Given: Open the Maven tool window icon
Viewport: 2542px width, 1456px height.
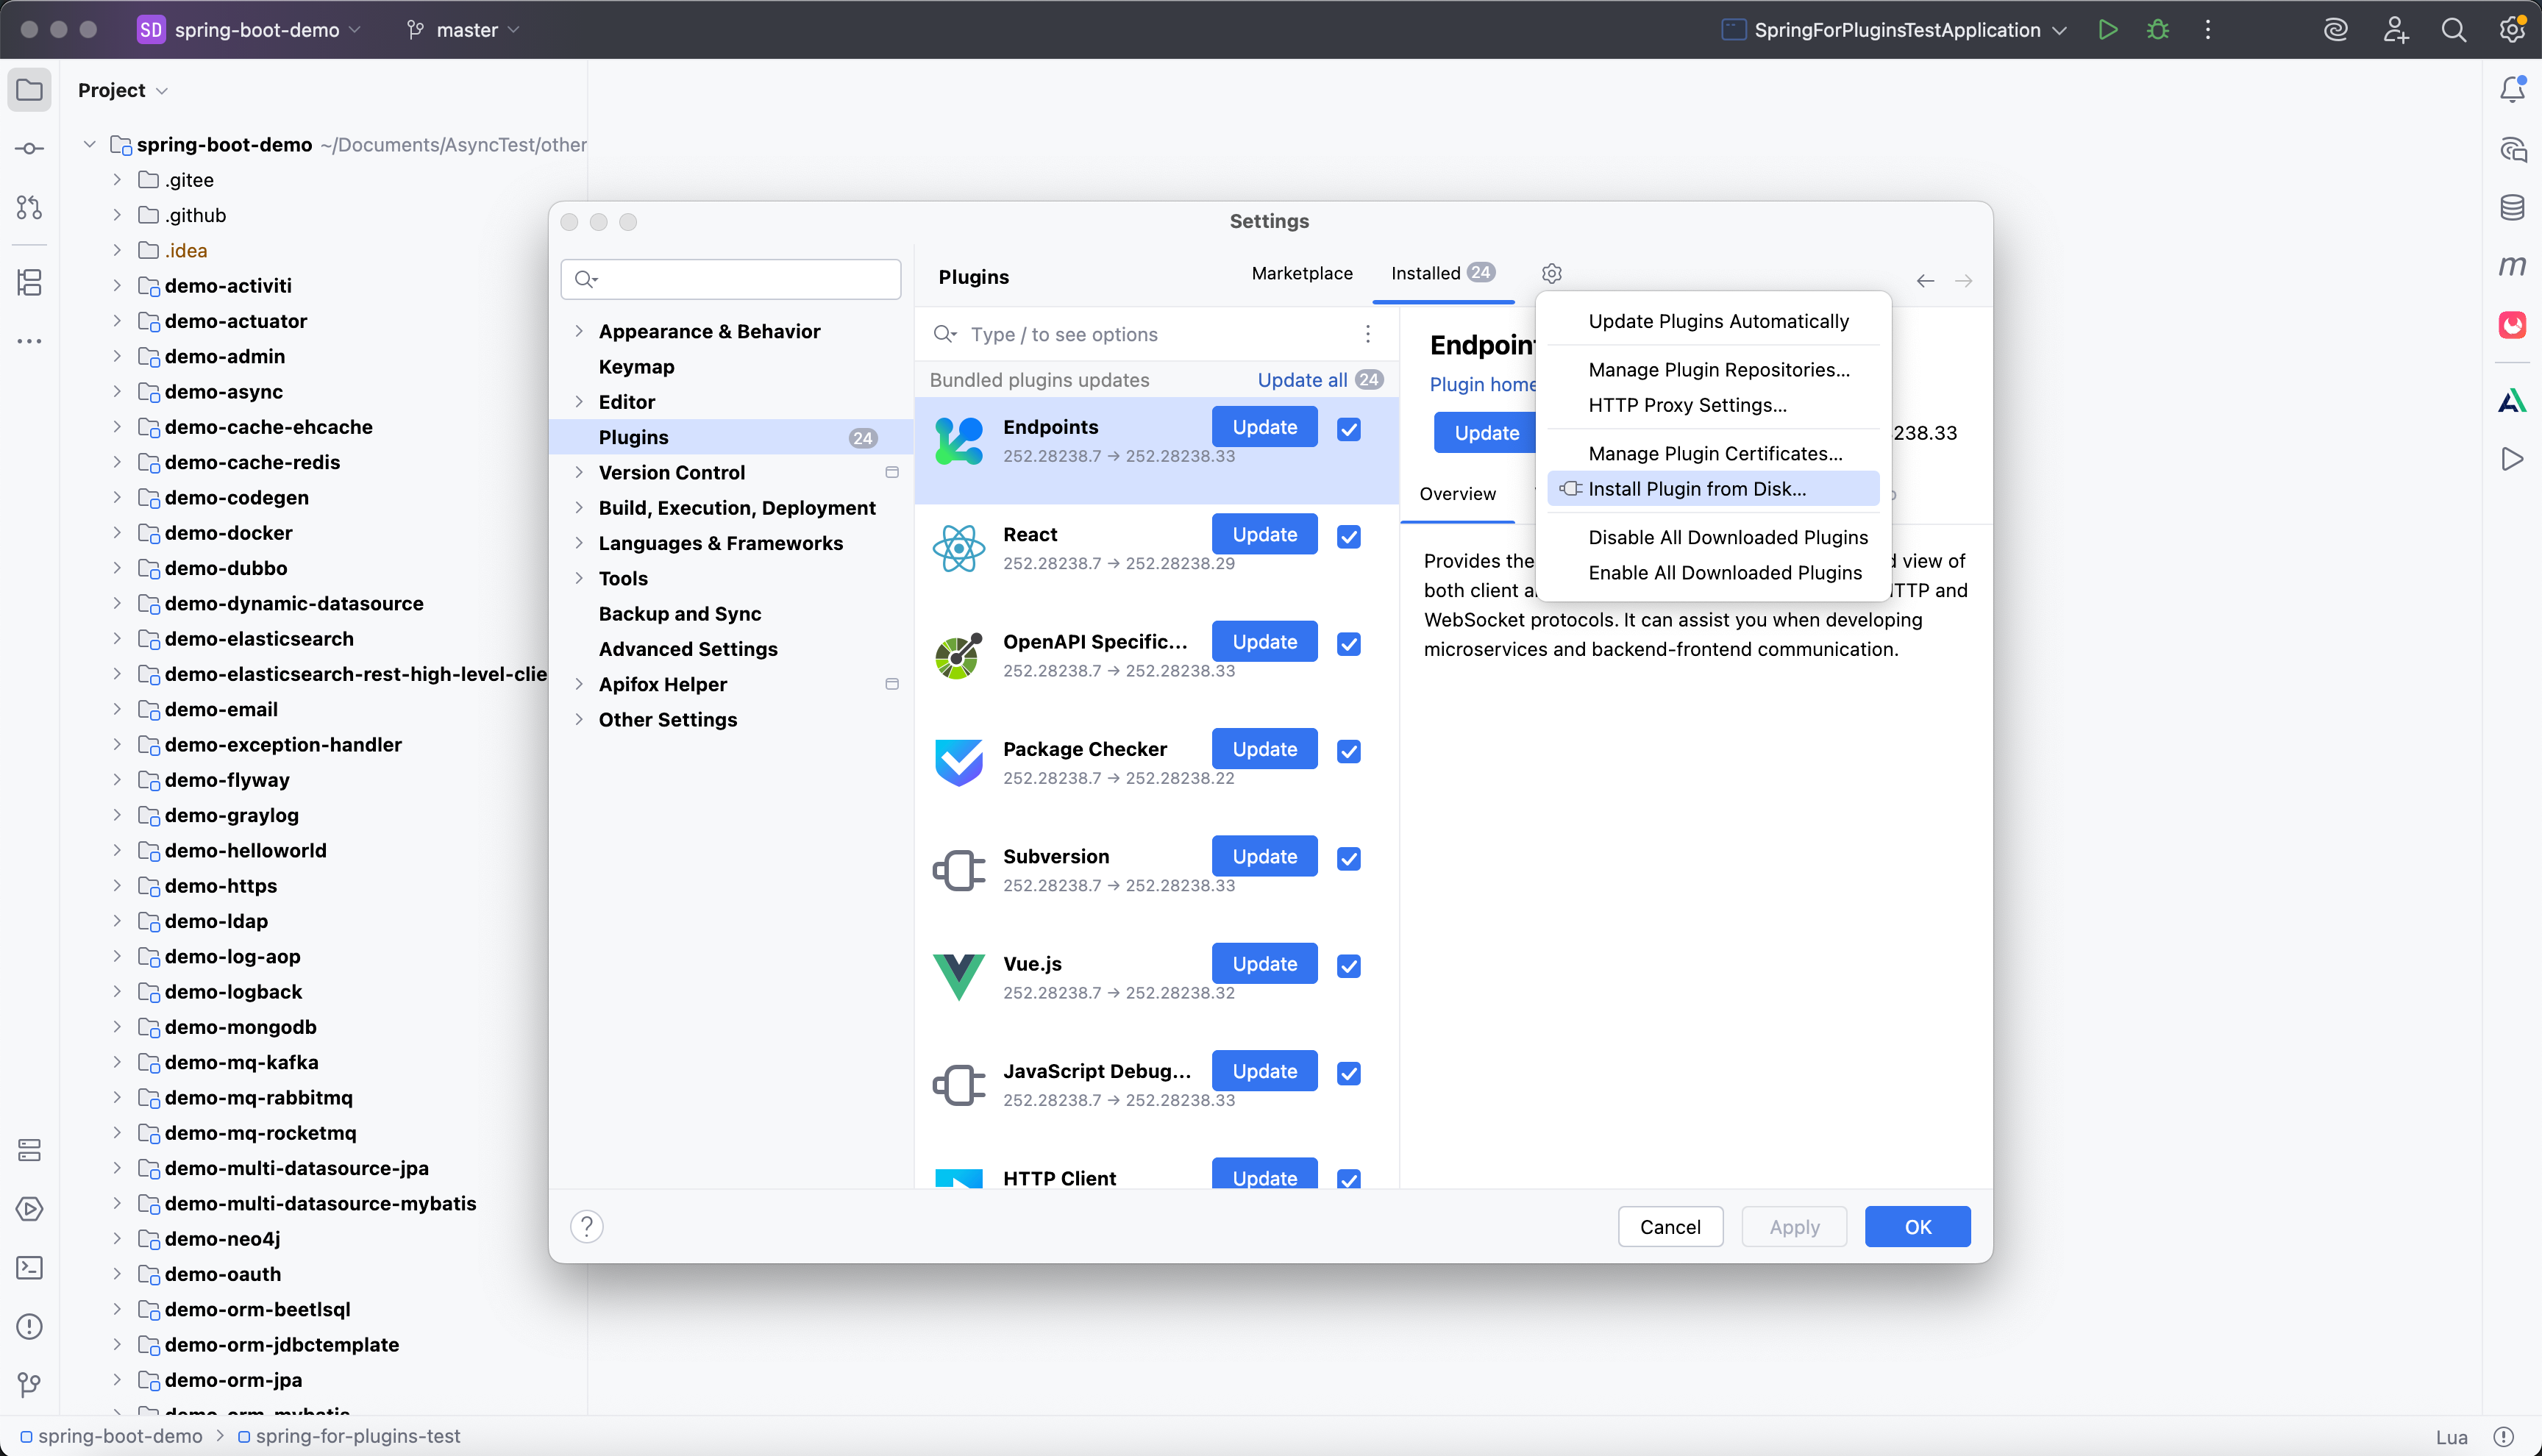Looking at the screenshot, I should coord(2511,266).
